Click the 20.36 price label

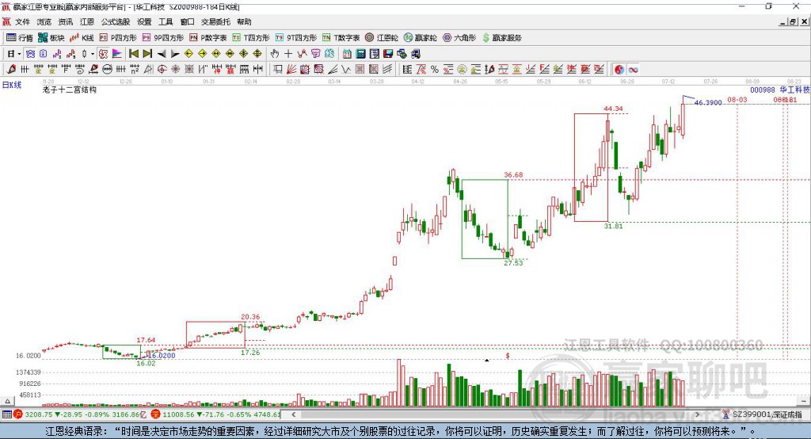tap(250, 317)
